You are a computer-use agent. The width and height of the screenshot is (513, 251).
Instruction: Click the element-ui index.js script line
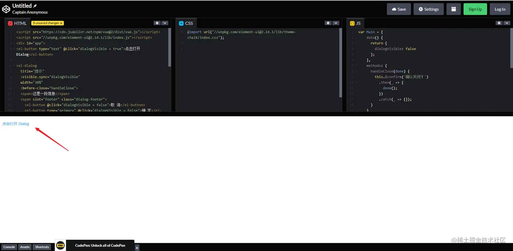click(x=84, y=38)
